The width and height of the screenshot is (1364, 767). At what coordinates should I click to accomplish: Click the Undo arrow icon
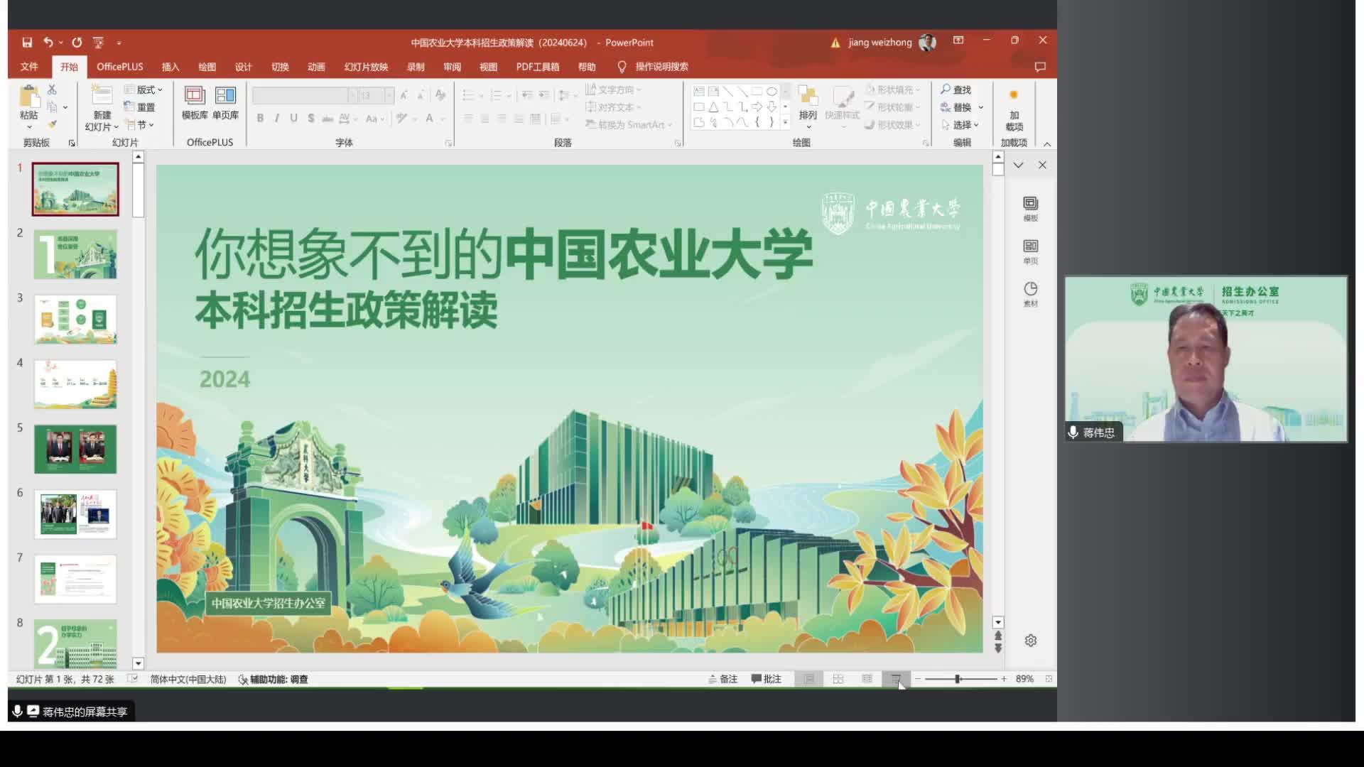click(x=48, y=43)
